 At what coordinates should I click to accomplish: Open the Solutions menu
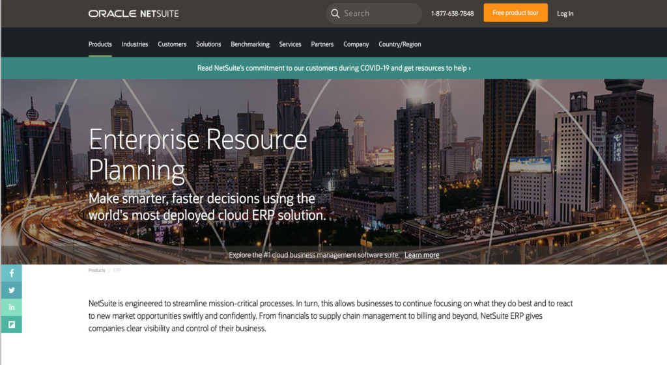coord(208,44)
